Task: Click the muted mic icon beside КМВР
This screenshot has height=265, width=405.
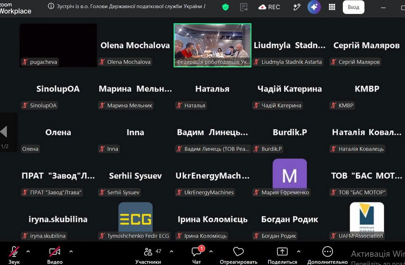Action: [x=333, y=106]
